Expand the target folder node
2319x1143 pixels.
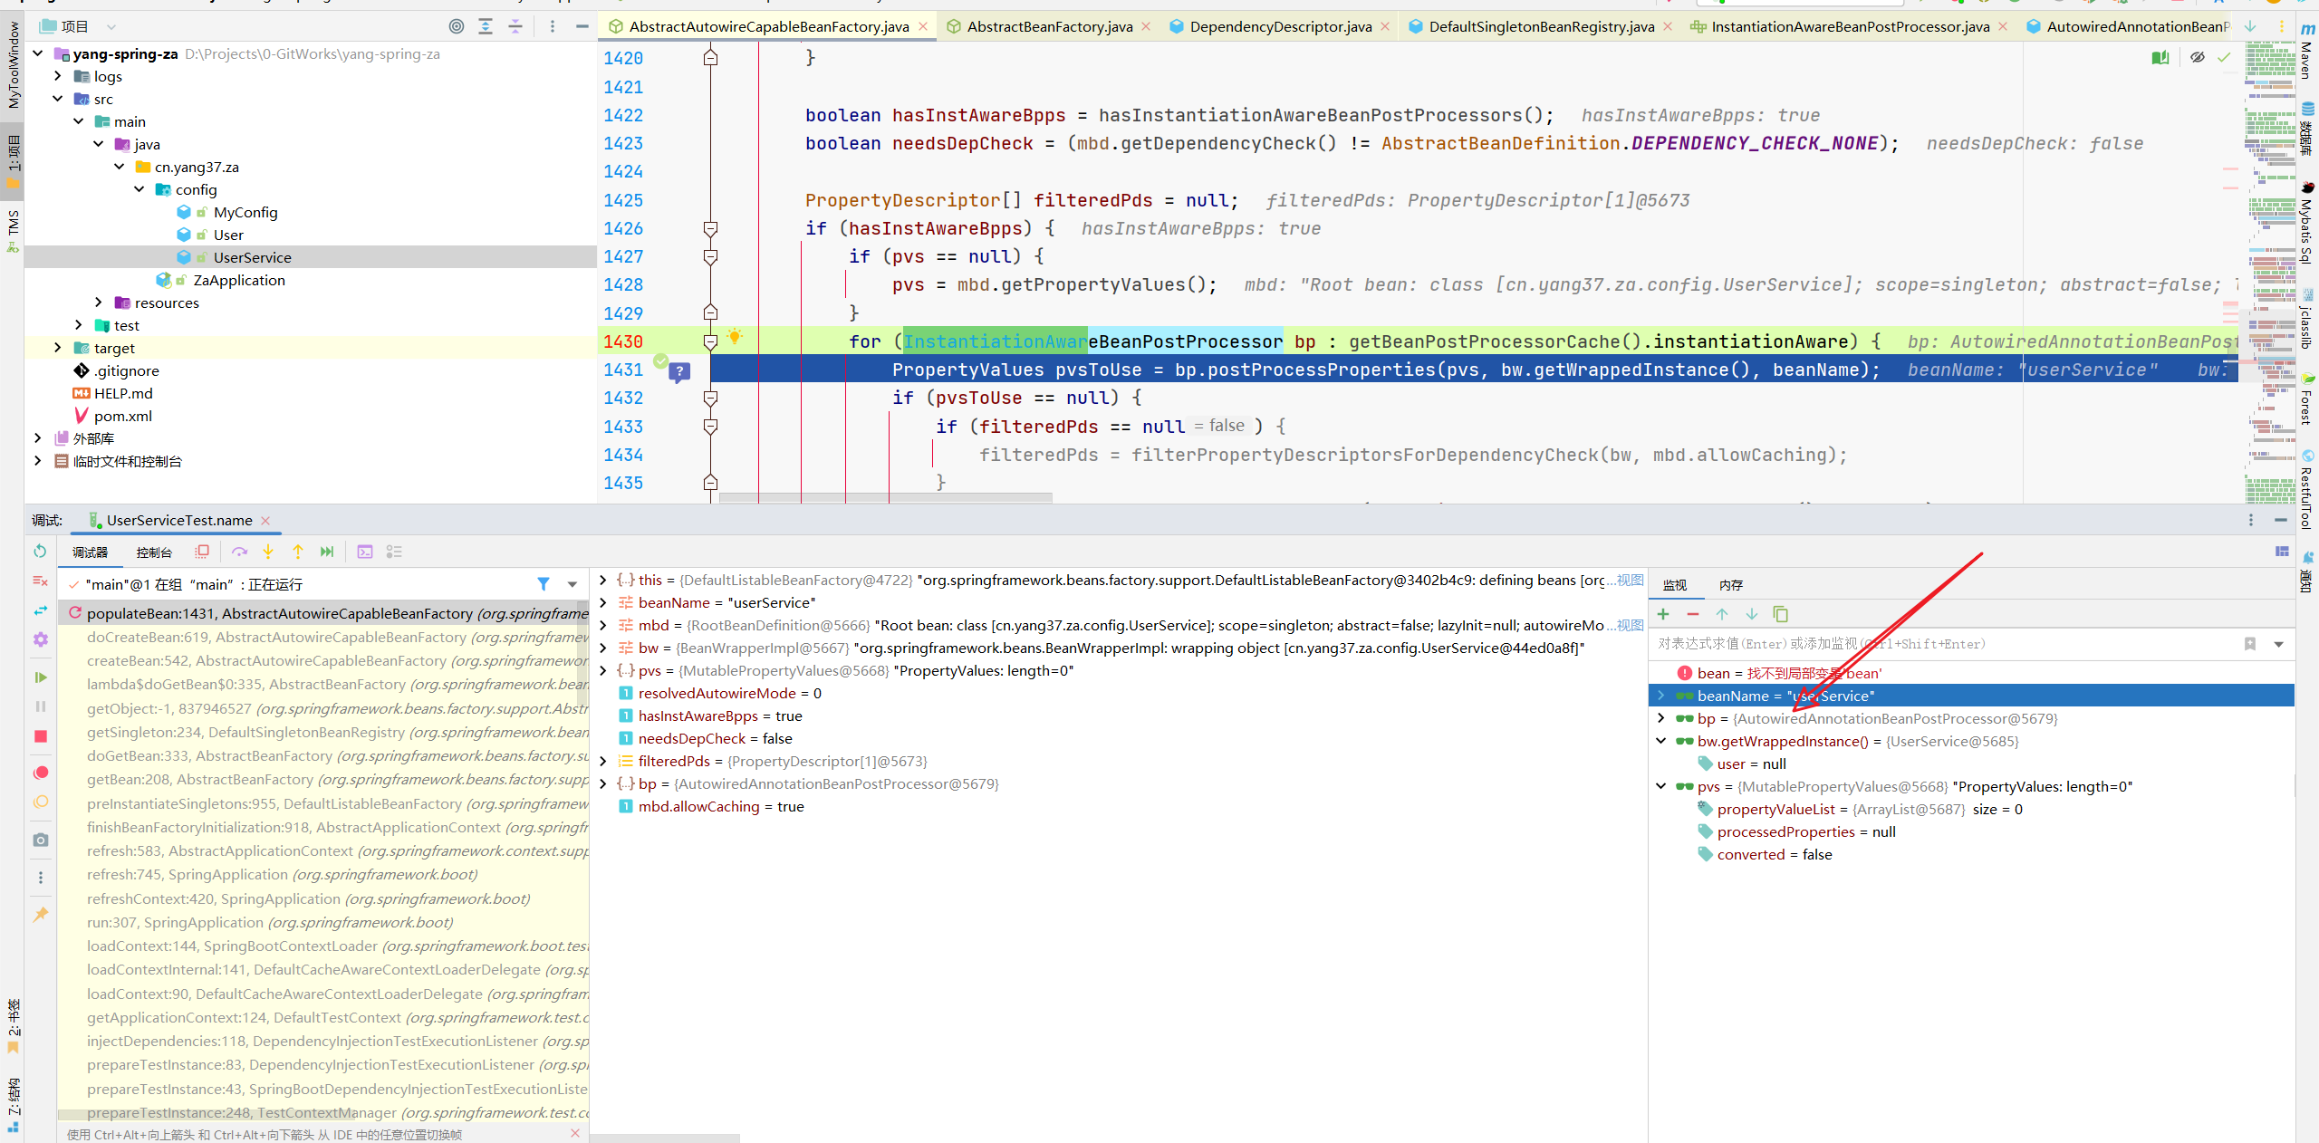pyautogui.click(x=58, y=348)
